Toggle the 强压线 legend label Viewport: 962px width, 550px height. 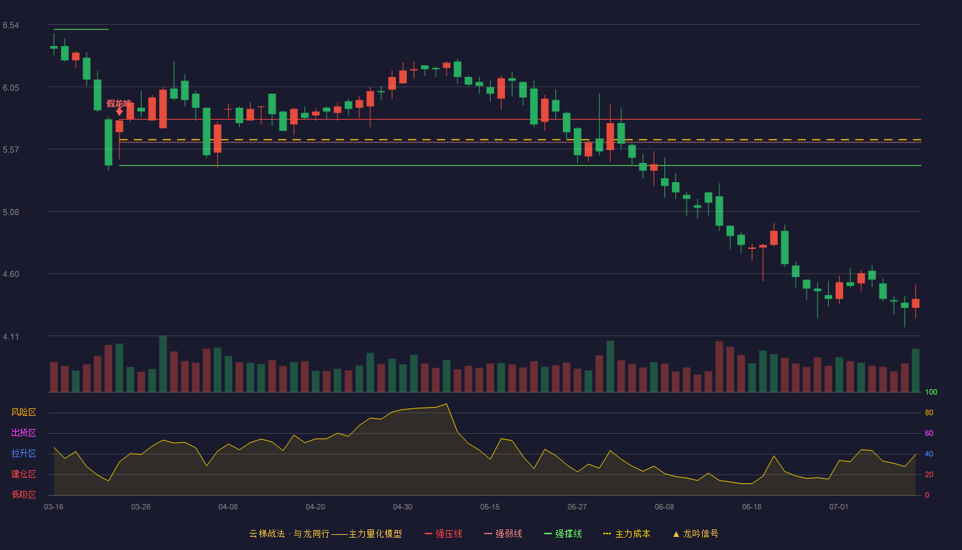coord(449,533)
